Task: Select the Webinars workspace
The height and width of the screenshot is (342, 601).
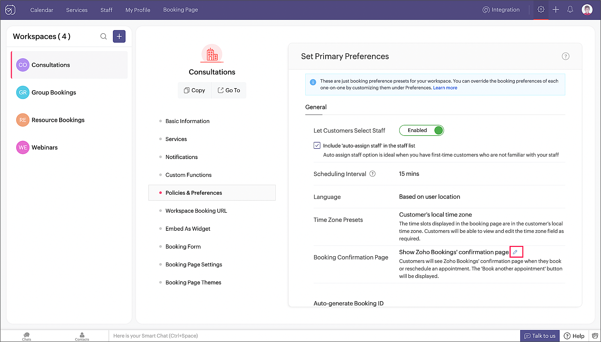Action: coord(69,147)
